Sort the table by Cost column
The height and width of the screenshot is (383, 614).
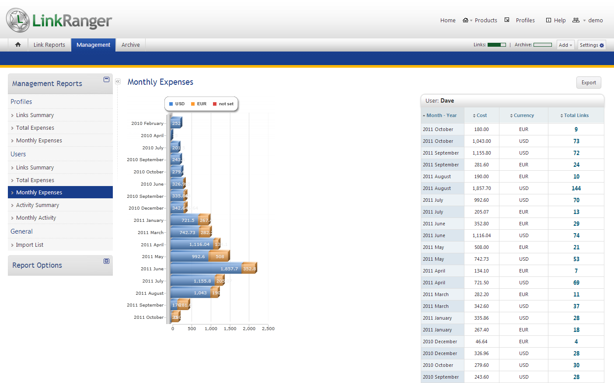coord(481,116)
